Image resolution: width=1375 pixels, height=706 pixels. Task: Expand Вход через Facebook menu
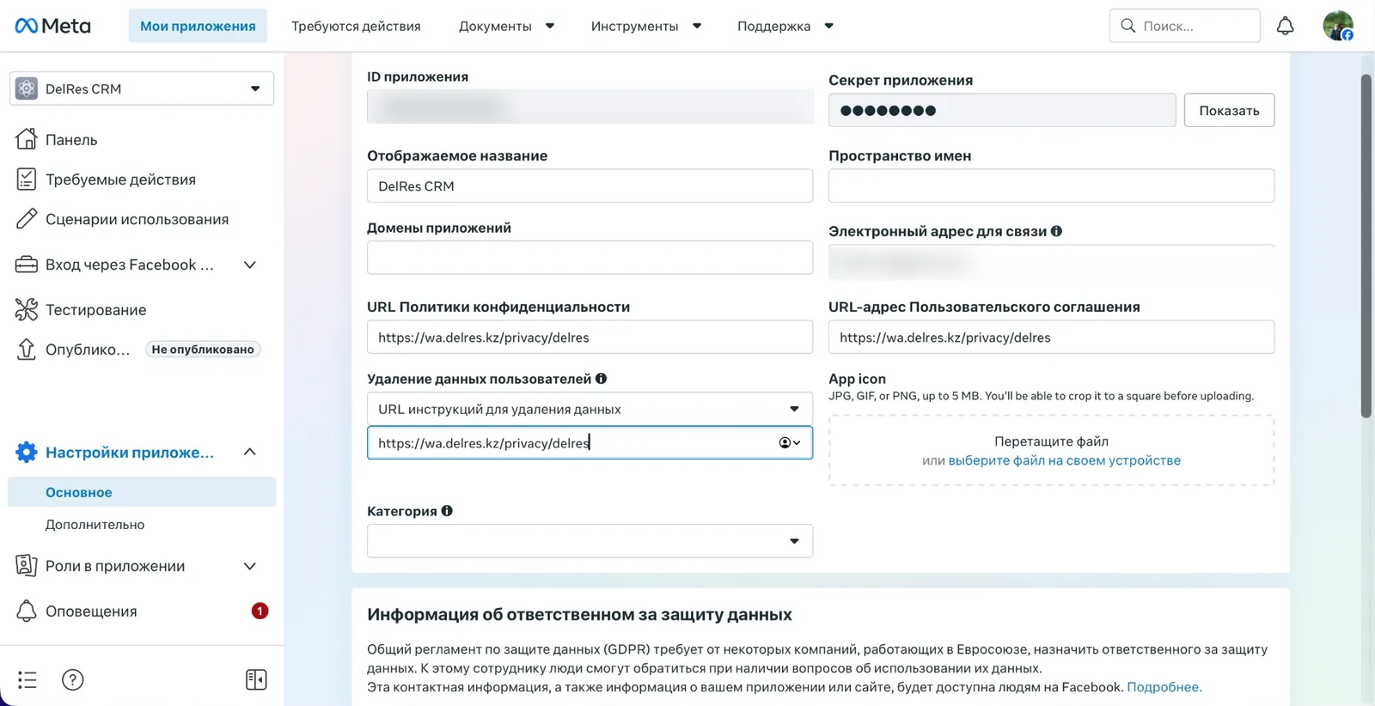(250, 265)
